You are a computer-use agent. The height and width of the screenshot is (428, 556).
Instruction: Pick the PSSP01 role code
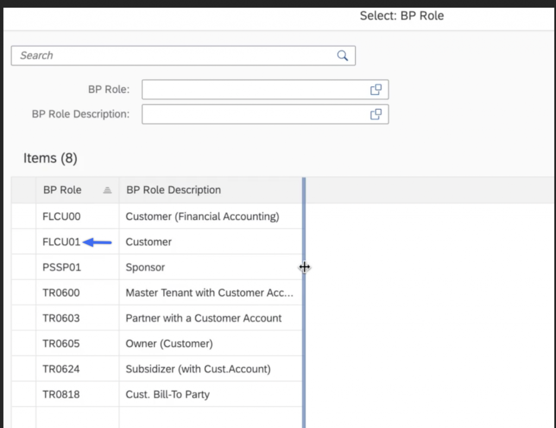pyautogui.click(x=61, y=267)
